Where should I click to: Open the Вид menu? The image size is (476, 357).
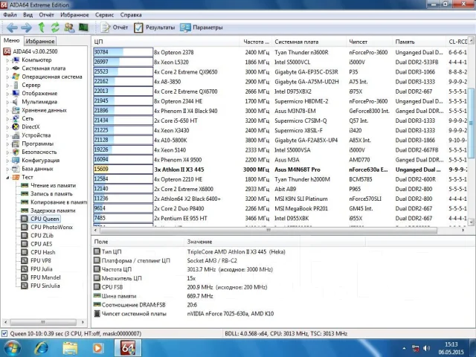pyautogui.click(x=28, y=15)
